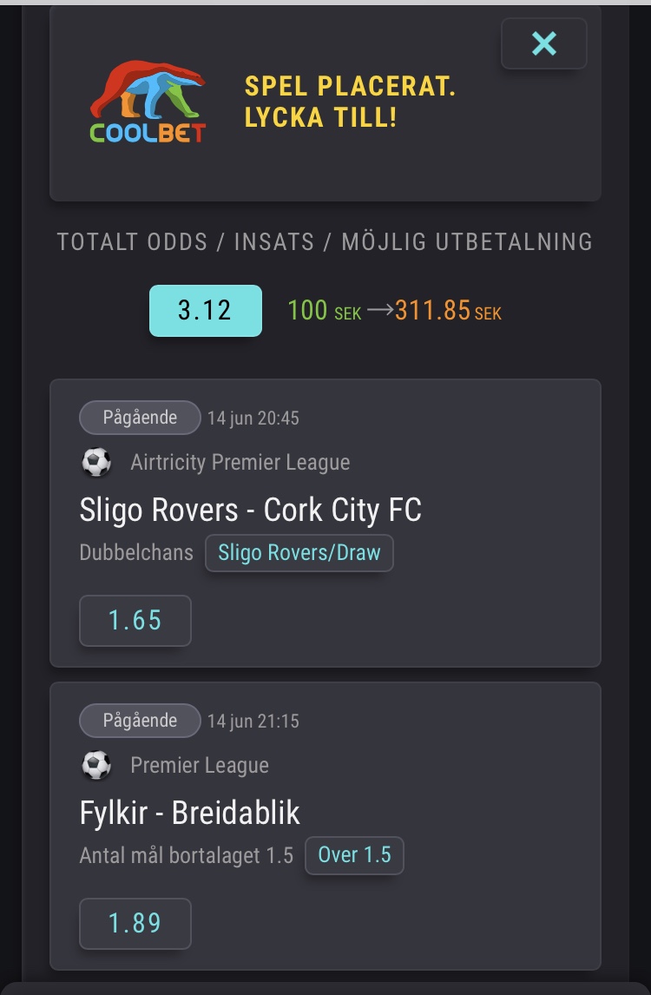
Task: Click the soccer ball icon beside Airtricity Premier League
Action: [x=96, y=462]
